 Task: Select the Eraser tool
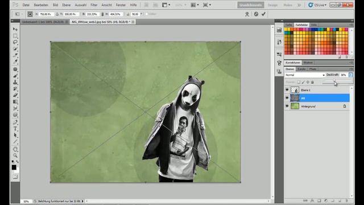(15, 95)
